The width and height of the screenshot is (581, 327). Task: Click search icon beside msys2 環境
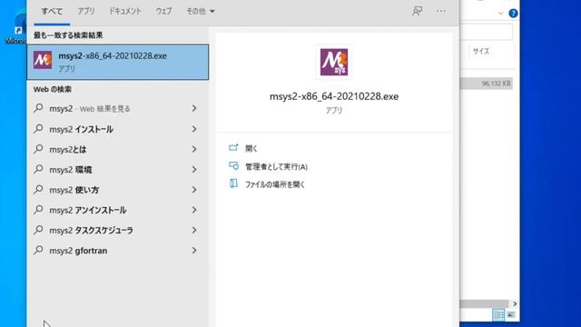click(x=38, y=169)
